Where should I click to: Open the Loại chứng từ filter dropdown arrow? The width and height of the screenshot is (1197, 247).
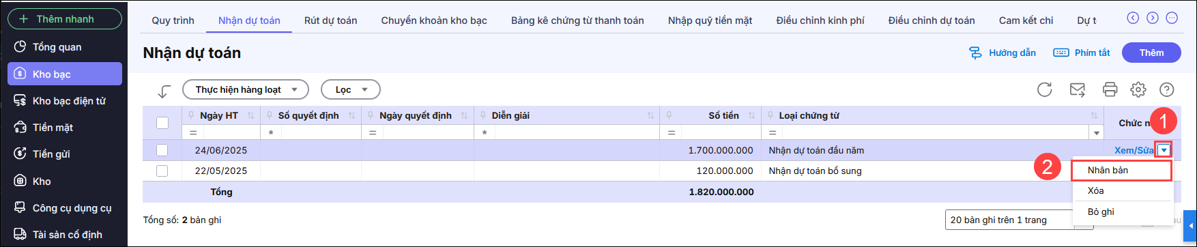pyautogui.click(x=1097, y=133)
